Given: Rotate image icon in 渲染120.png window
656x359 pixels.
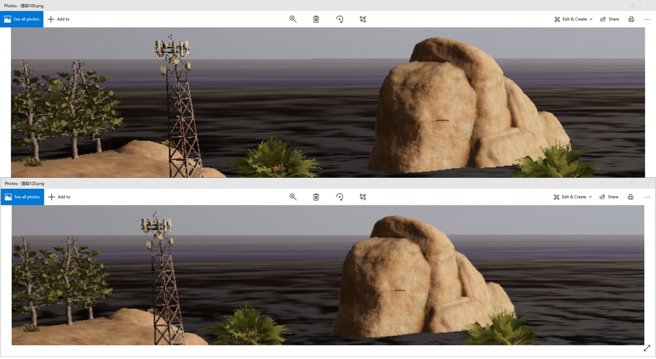Looking at the screenshot, I should pos(339,197).
